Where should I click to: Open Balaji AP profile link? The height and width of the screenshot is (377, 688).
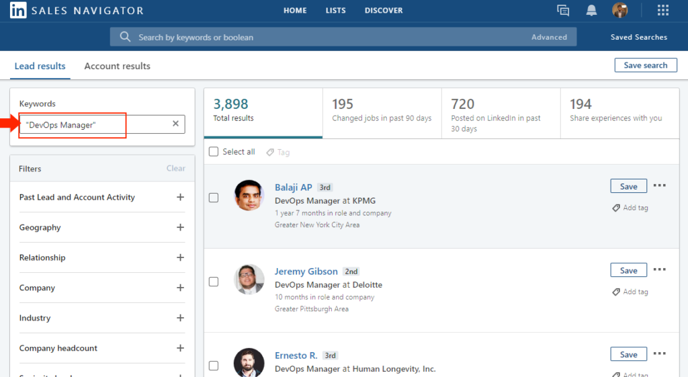point(293,187)
